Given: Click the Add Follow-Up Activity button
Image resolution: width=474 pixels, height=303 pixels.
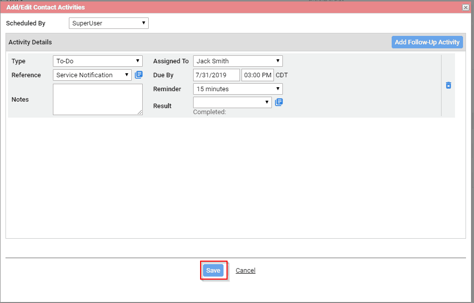Looking at the screenshot, I should pos(427,42).
